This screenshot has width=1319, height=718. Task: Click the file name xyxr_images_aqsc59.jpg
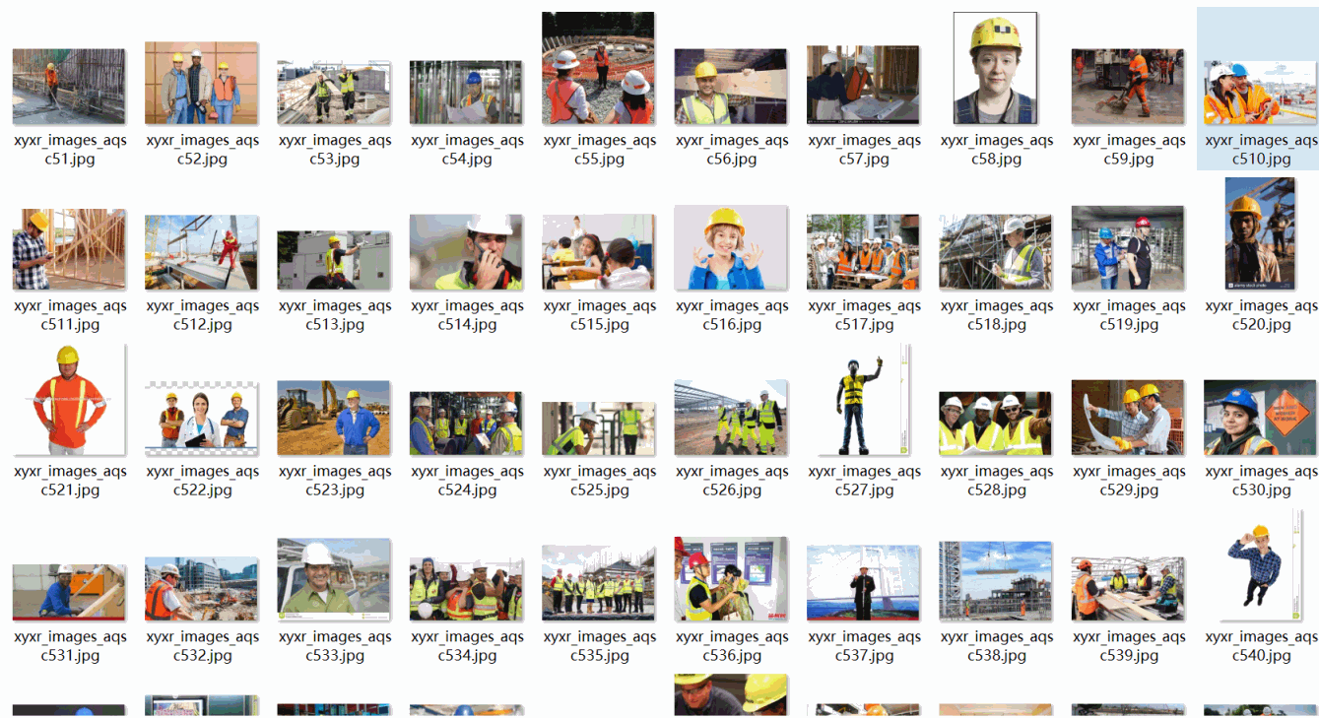1129,150
